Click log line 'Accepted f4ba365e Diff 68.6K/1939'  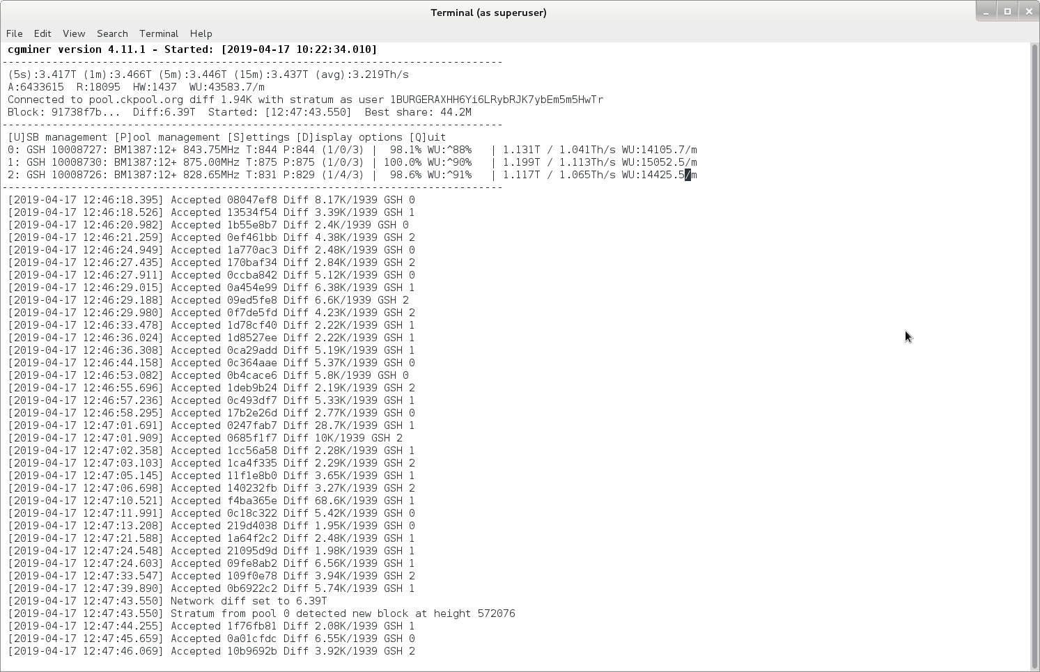click(x=211, y=501)
